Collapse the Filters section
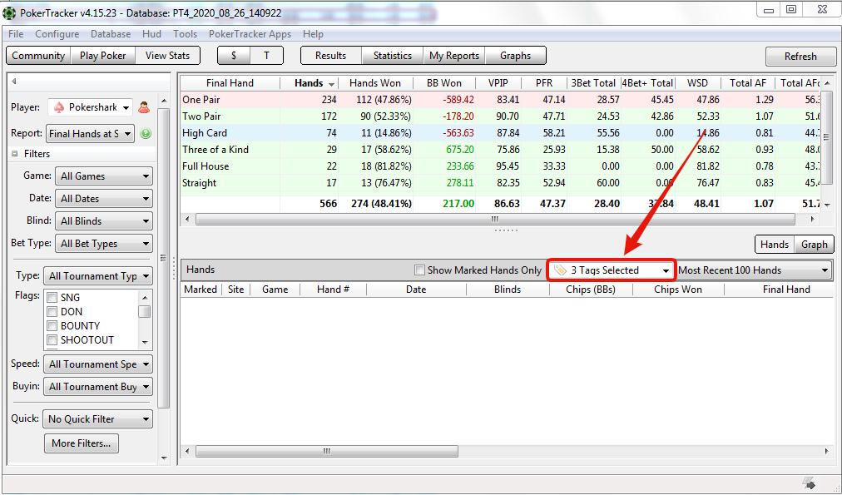Image resolution: width=842 pixels, height=495 pixels. coord(14,154)
